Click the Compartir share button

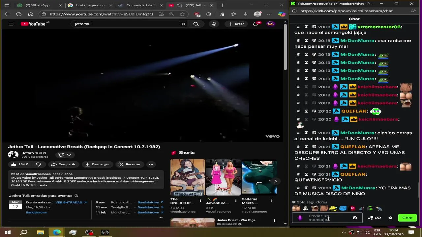click(x=64, y=164)
